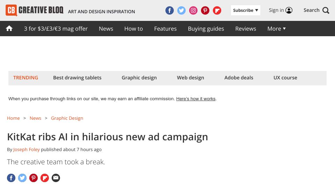Open the Features section

click(x=165, y=29)
